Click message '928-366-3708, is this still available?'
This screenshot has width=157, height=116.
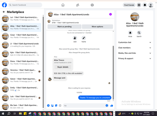click(68, 73)
